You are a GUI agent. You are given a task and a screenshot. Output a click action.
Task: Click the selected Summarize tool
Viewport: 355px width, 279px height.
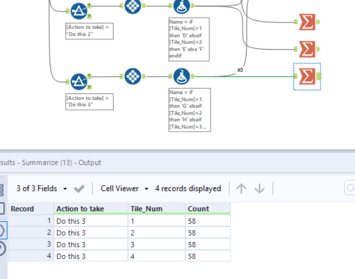(x=308, y=77)
